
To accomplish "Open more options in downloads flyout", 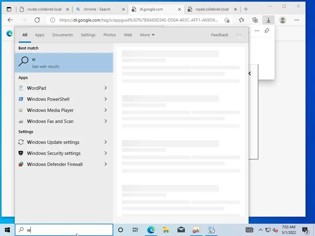I will click(257, 31).
